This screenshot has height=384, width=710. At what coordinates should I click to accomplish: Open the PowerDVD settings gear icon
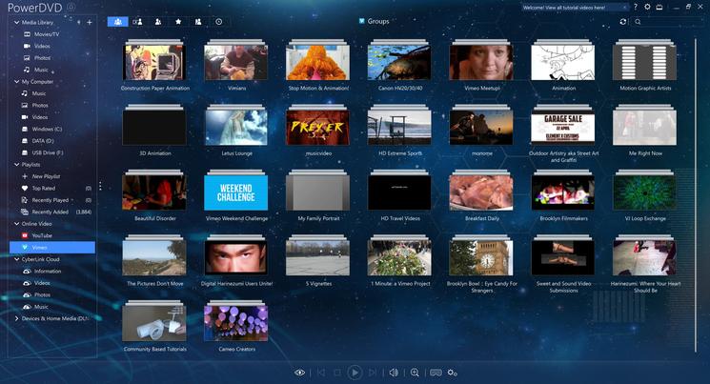[x=647, y=7]
